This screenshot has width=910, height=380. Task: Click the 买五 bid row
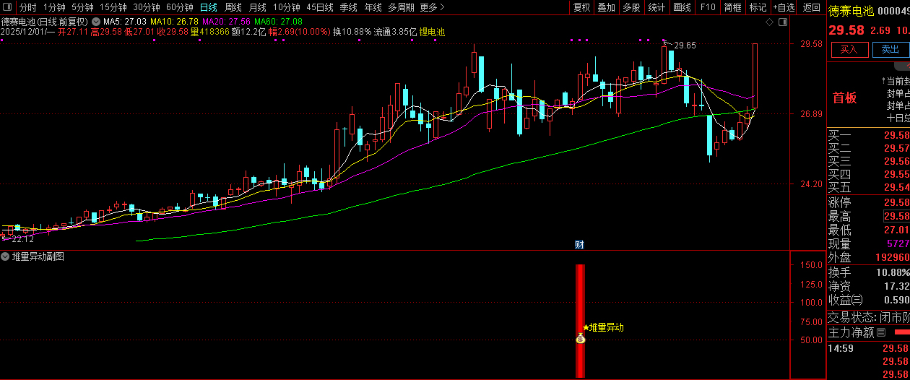click(868, 188)
